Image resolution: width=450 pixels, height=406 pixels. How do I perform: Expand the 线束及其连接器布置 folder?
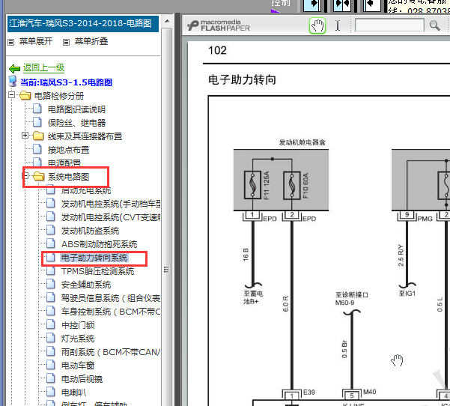coord(25,136)
